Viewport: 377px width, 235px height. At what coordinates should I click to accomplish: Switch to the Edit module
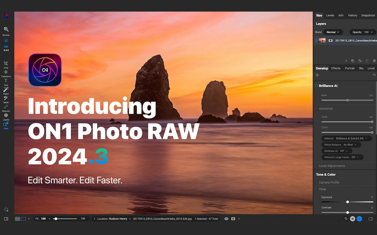(6, 43)
